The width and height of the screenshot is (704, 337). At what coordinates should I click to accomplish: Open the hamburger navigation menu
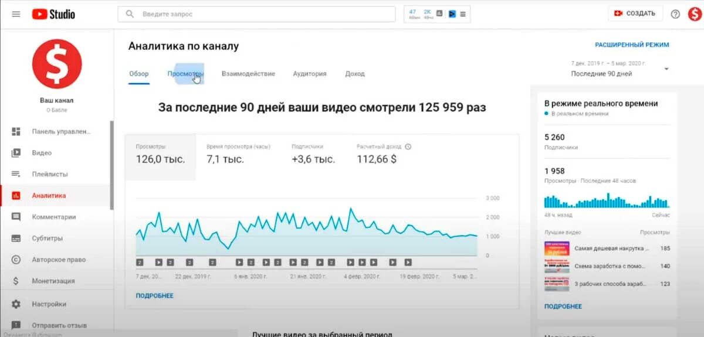click(x=16, y=14)
